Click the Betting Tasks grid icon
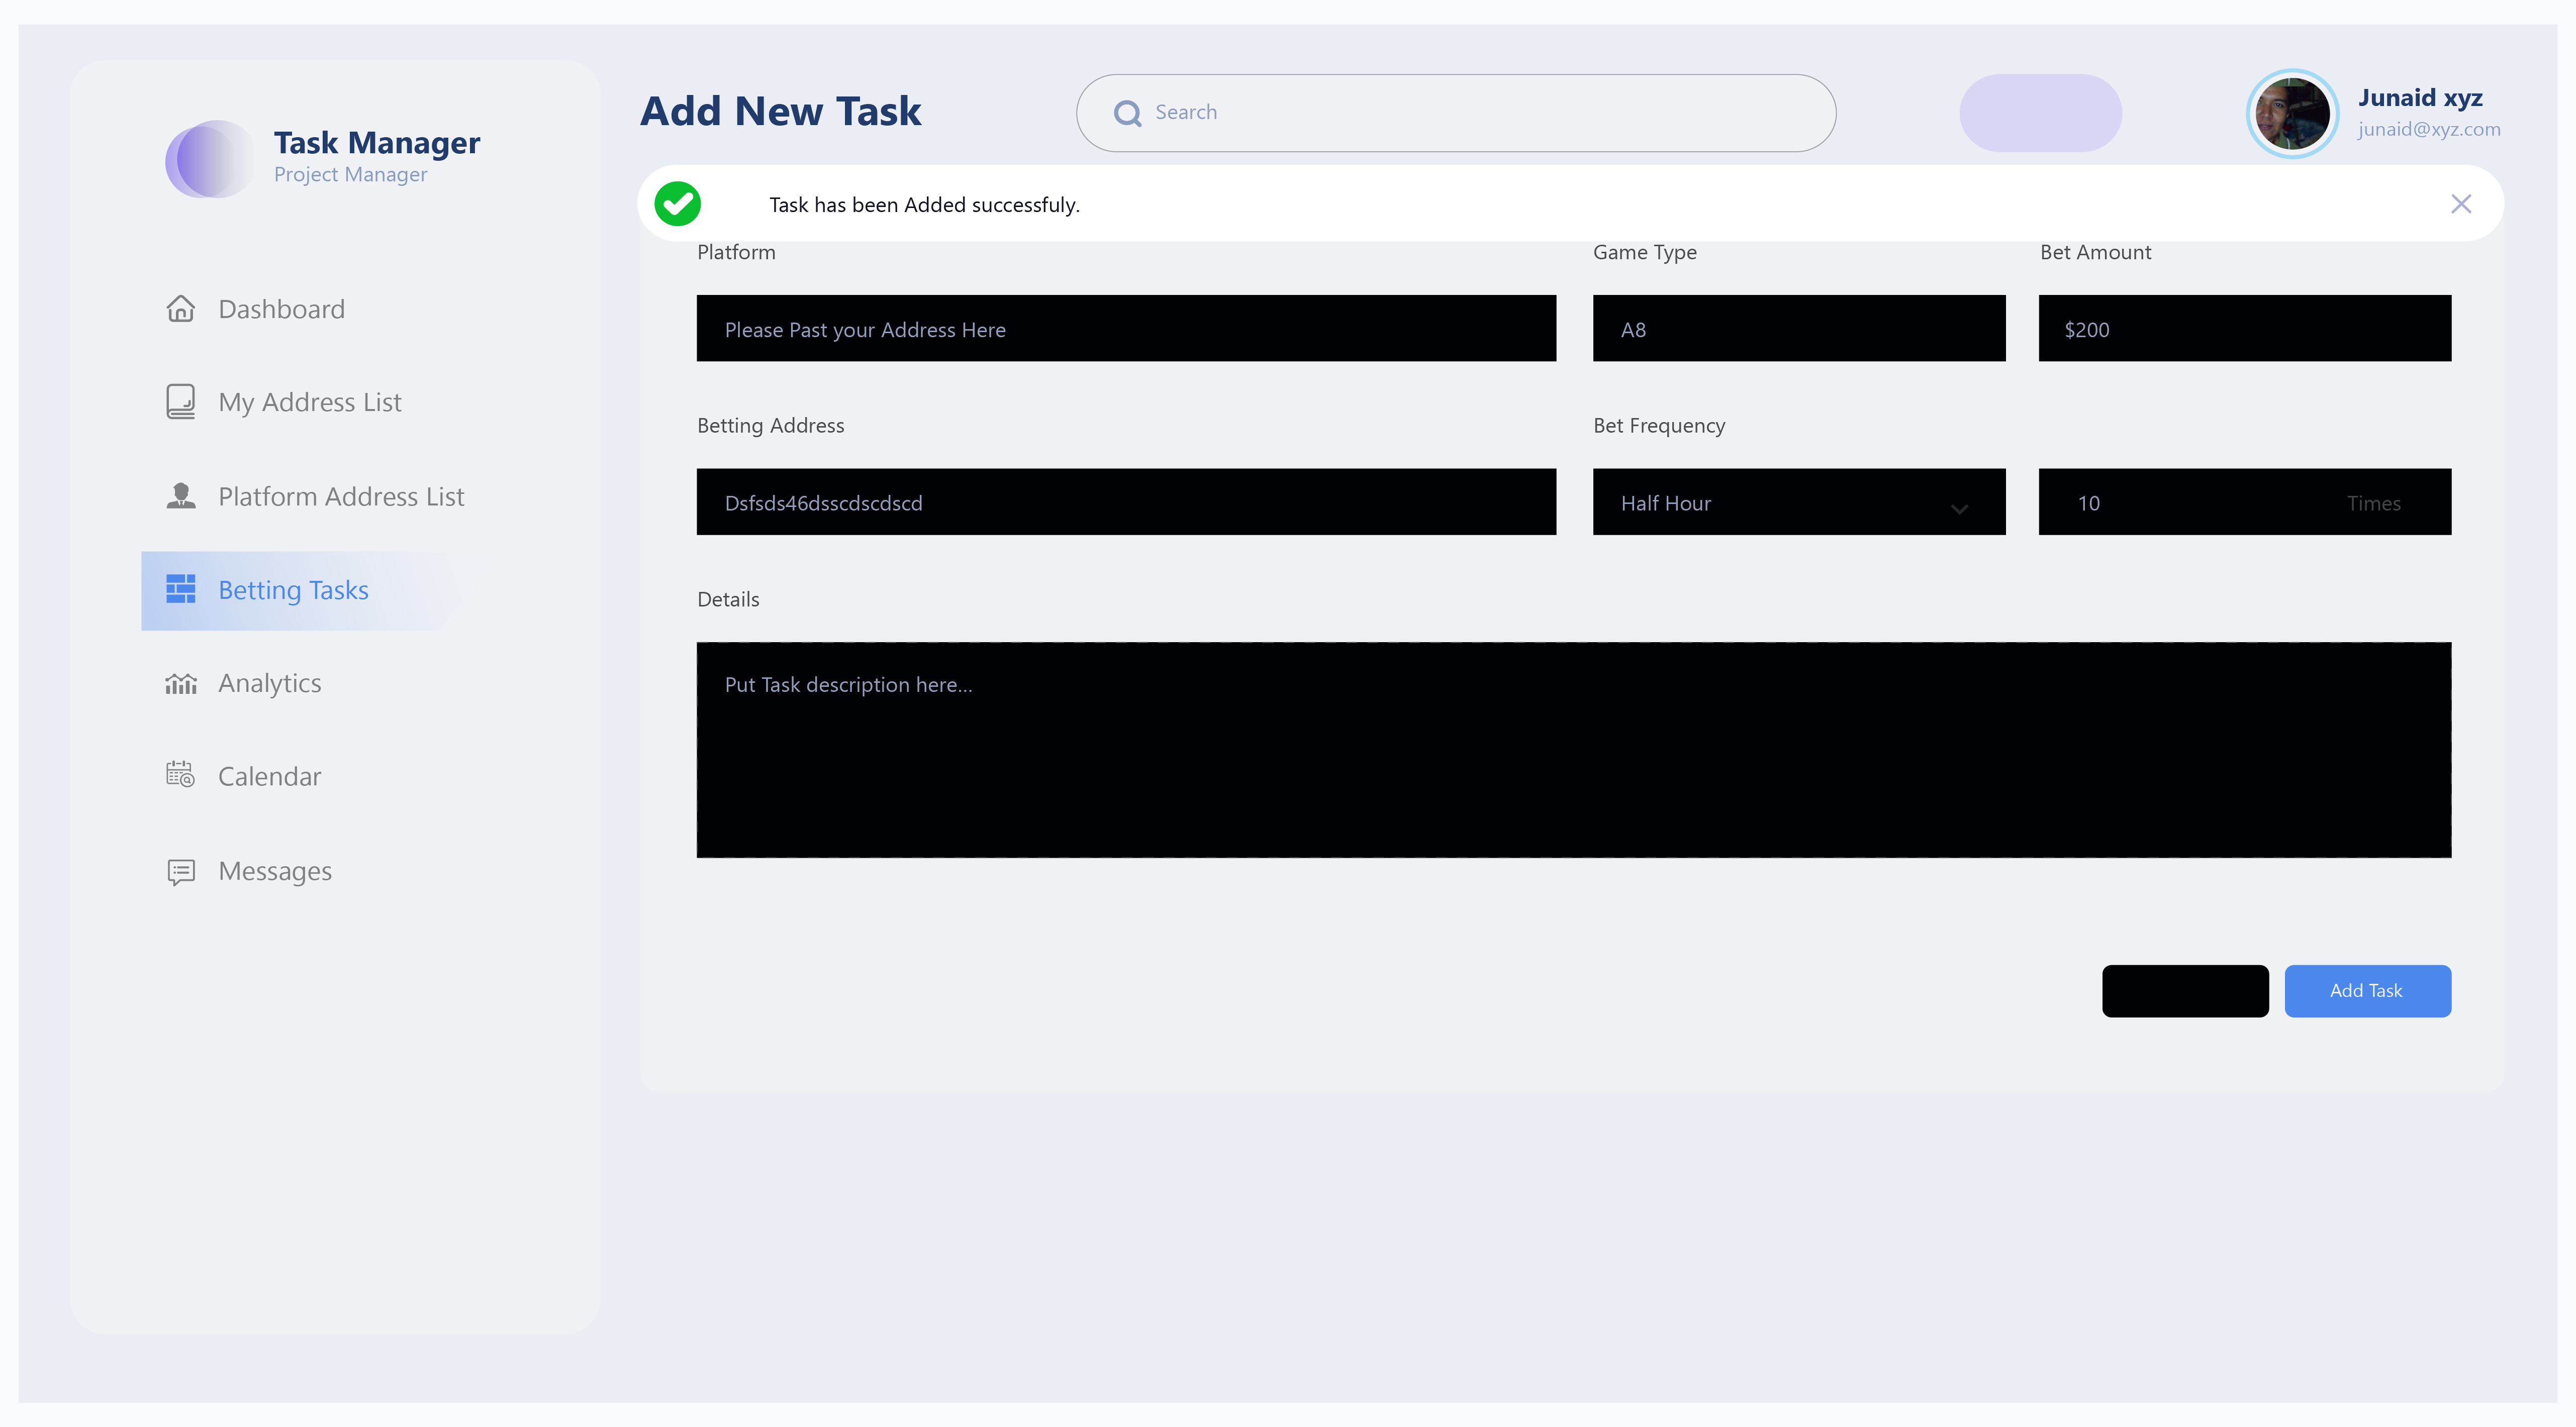Image resolution: width=2576 pixels, height=1427 pixels. [x=180, y=589]
